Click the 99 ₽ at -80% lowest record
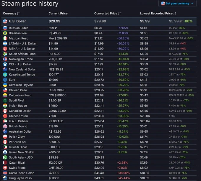 coord(177,28)
